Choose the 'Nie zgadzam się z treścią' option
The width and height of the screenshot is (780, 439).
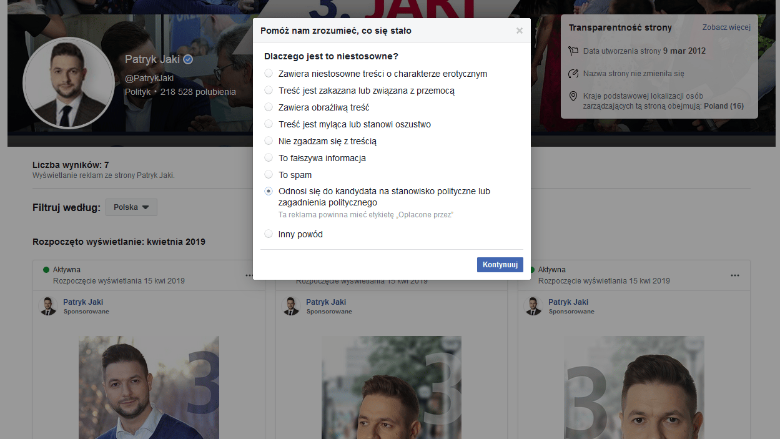click(269, 141)
